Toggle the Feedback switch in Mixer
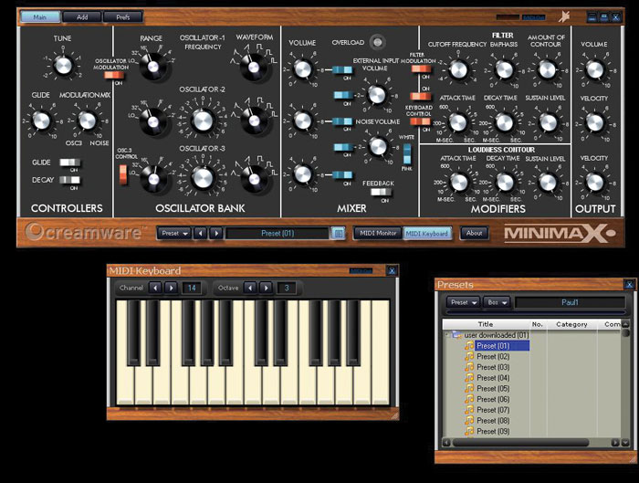Screen dimensions: 639x483 tap(381, 192)
